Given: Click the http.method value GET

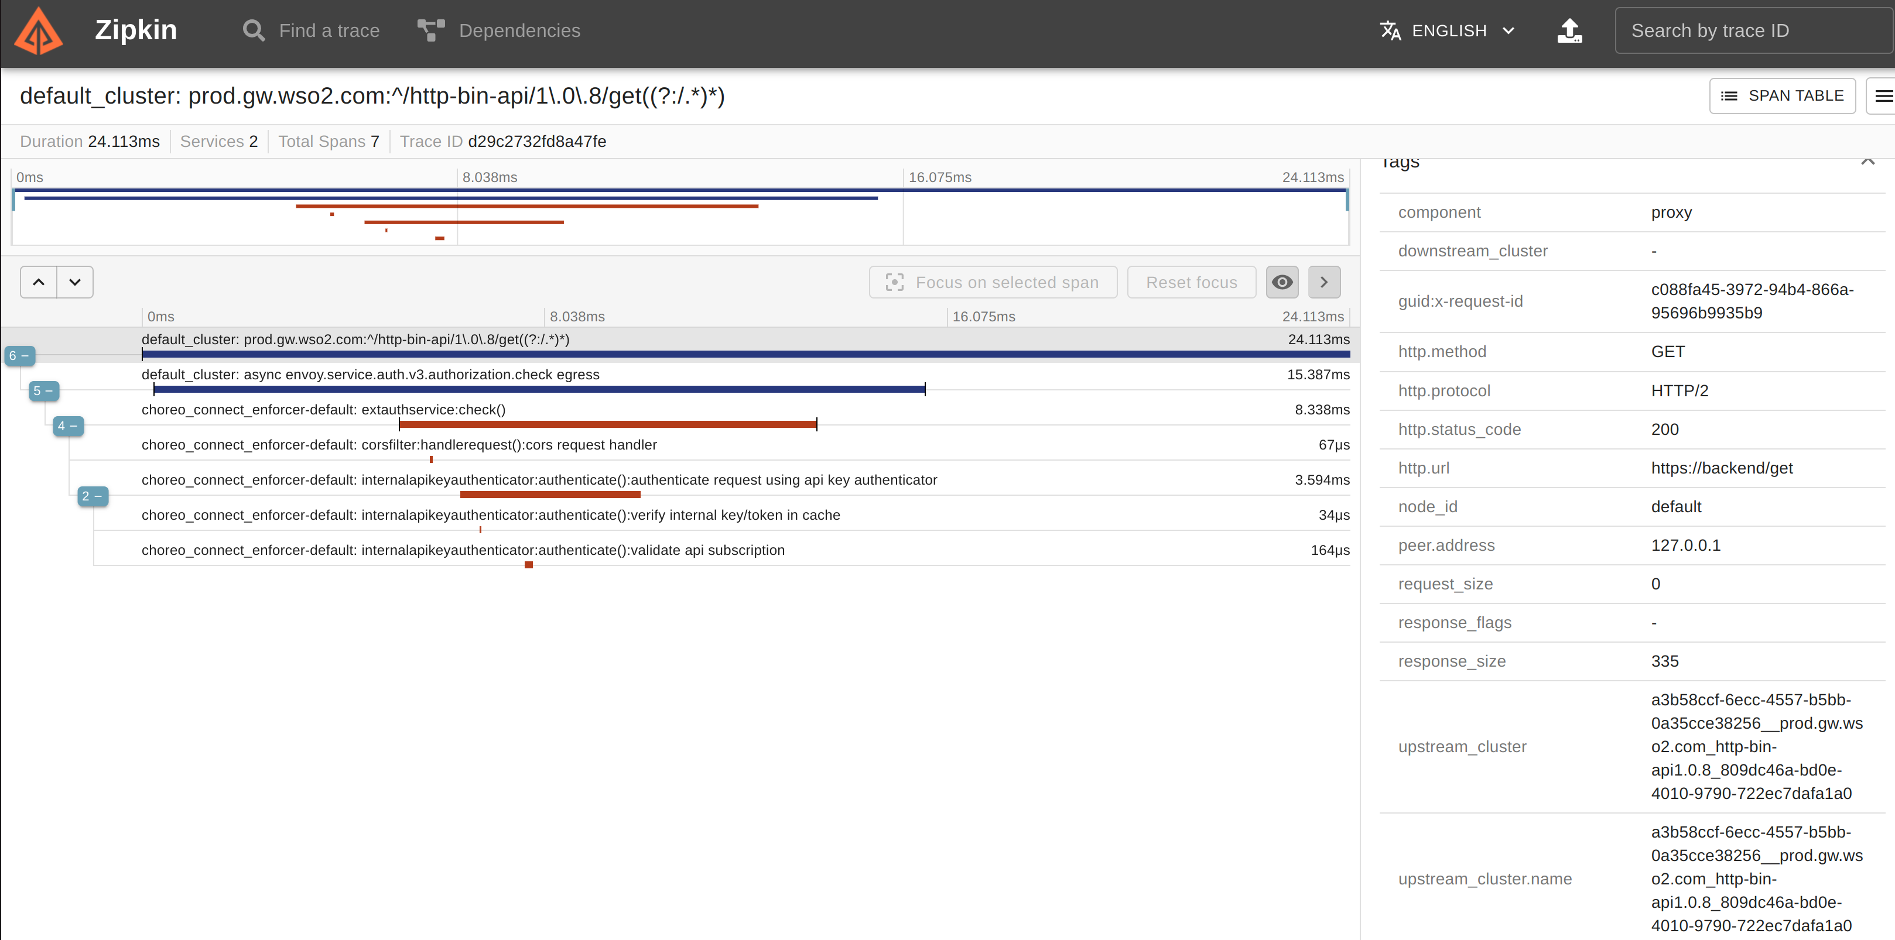Looking at the screenshot, I should click(x=1668, y=352).
